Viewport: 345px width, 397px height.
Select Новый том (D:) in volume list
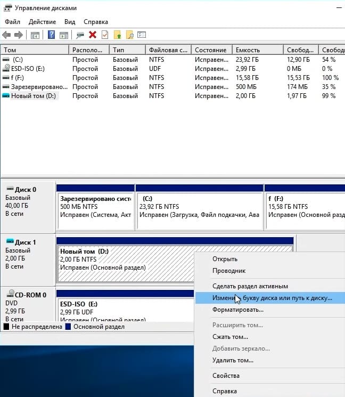click(x=34, y=96)
